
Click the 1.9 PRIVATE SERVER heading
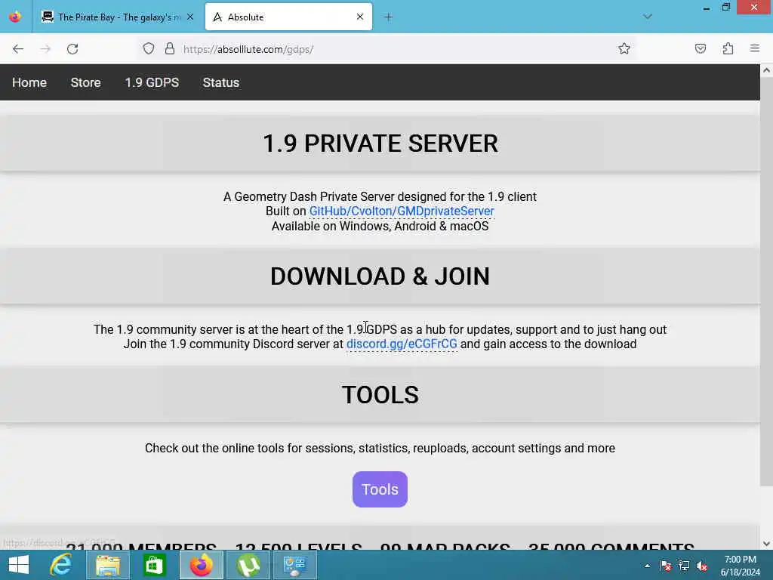(380, 143)
